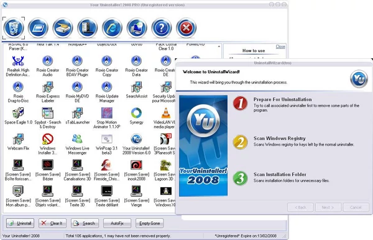Click the Uninstall button

[x=21, y=223]
